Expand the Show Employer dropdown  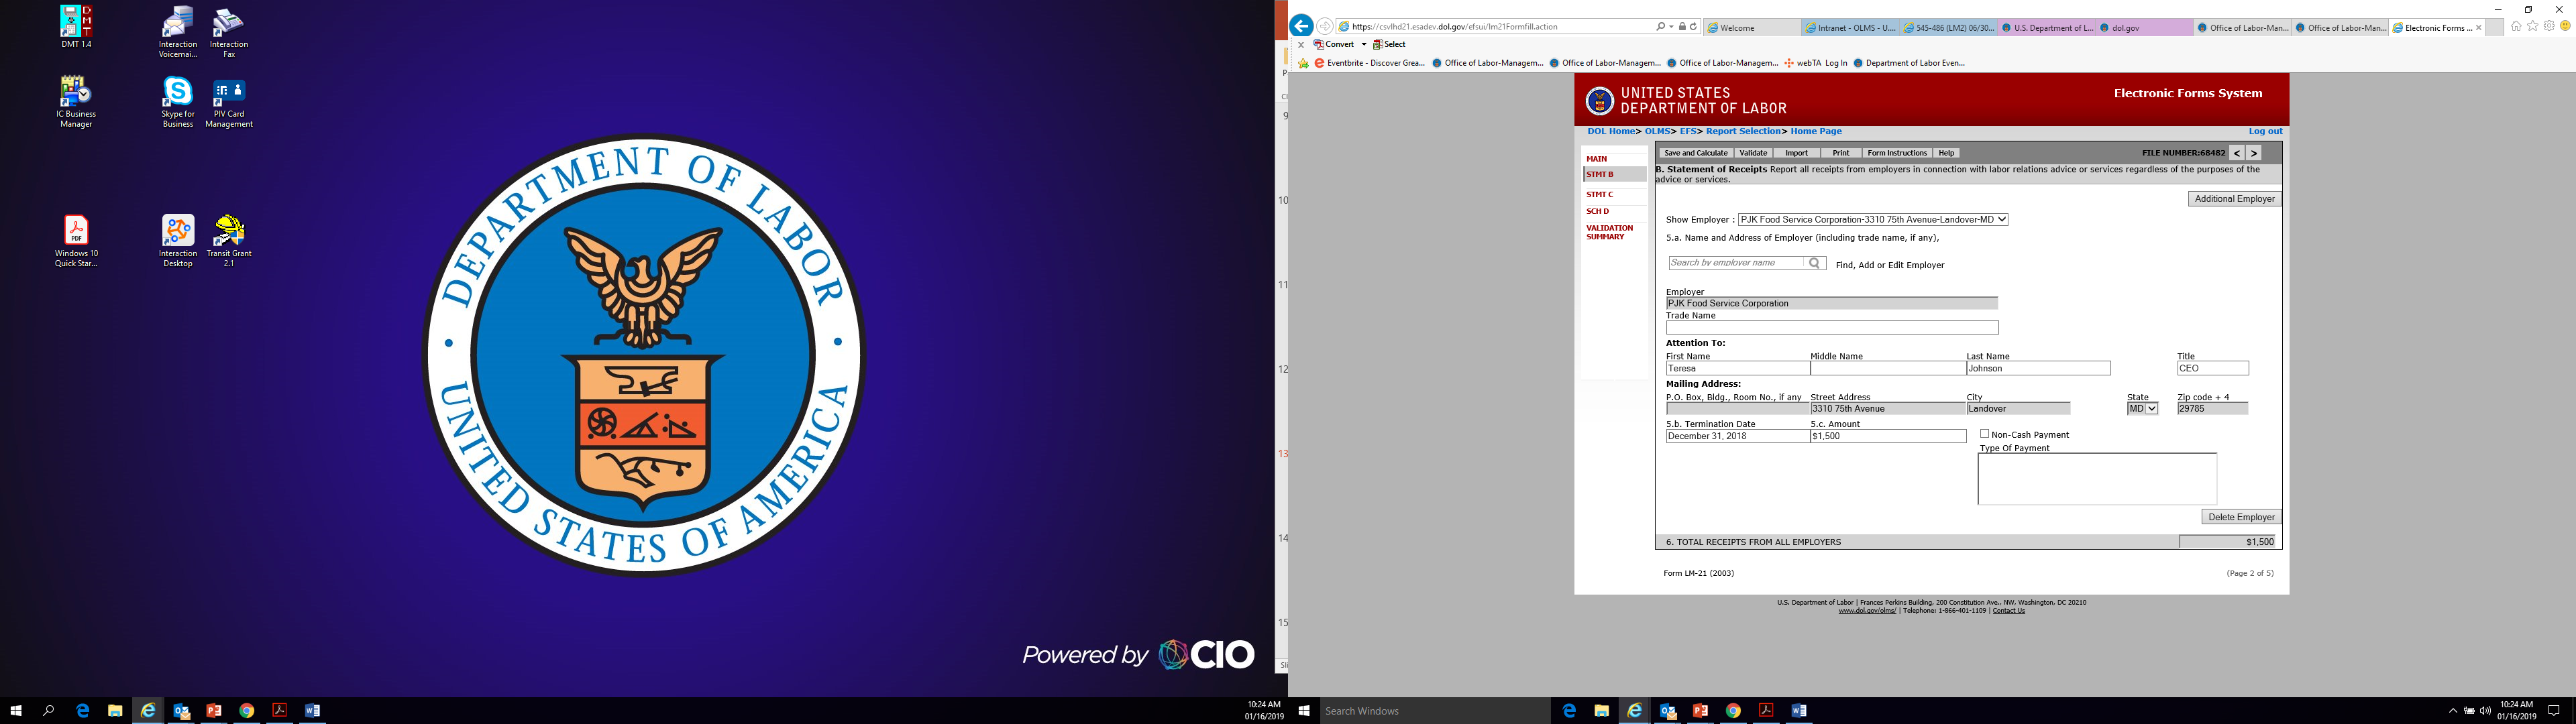point(2001,220)
